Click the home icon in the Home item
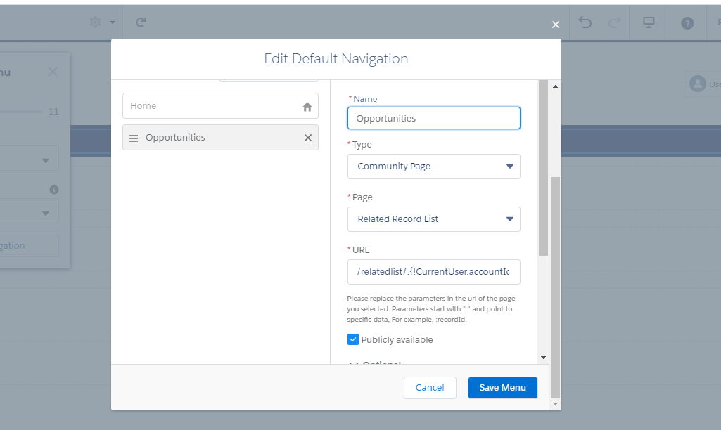Viewport: 721px width, 430px height. (307, 107)
